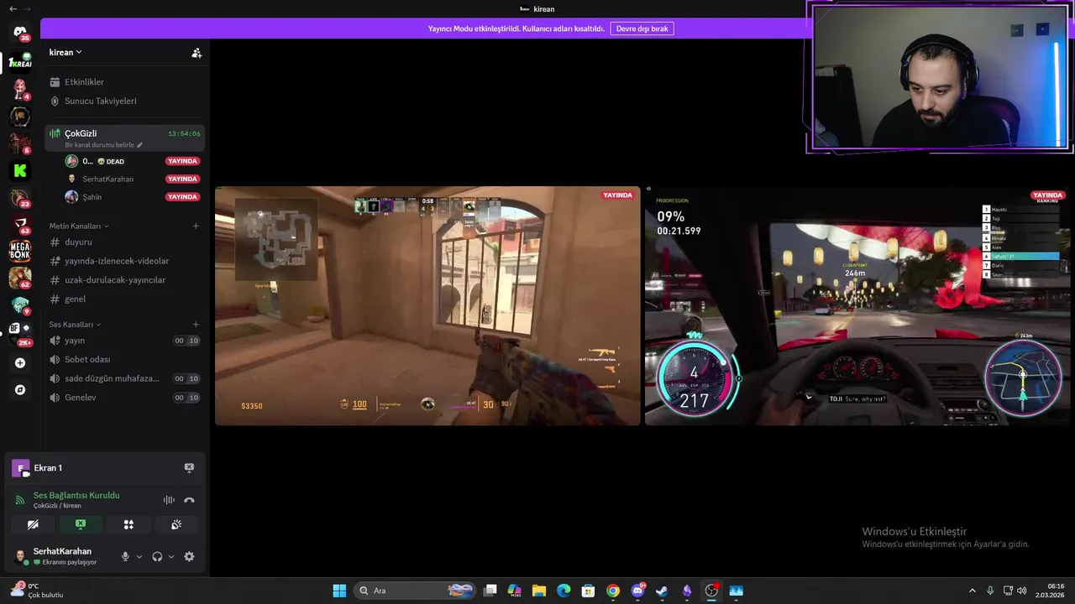The image size is (1075, 604).
Task: Open Discord icon in the taskbar
Action: pyautogui.click(x=637, y=591)
